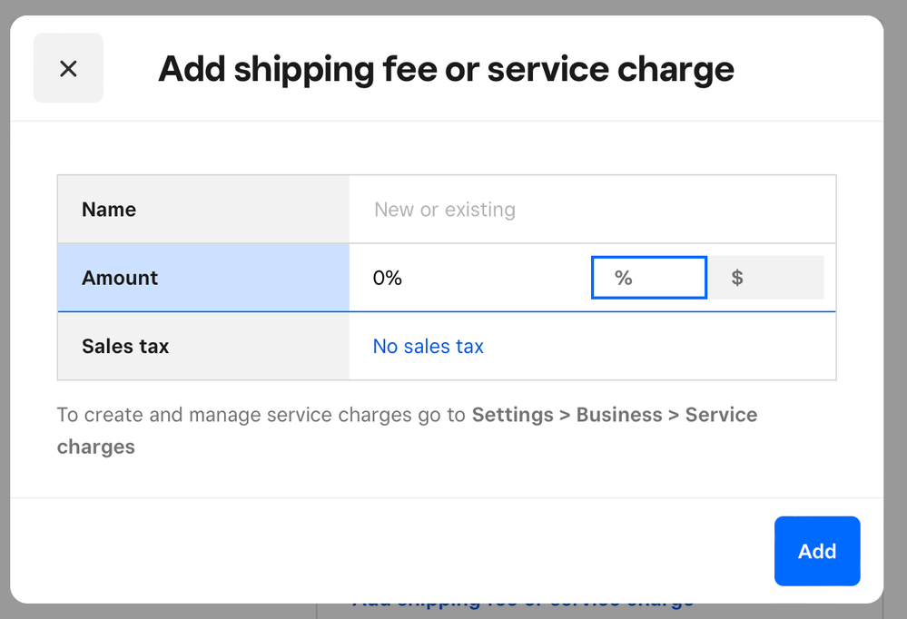Click the Name row label

click(x=109, y=210)
